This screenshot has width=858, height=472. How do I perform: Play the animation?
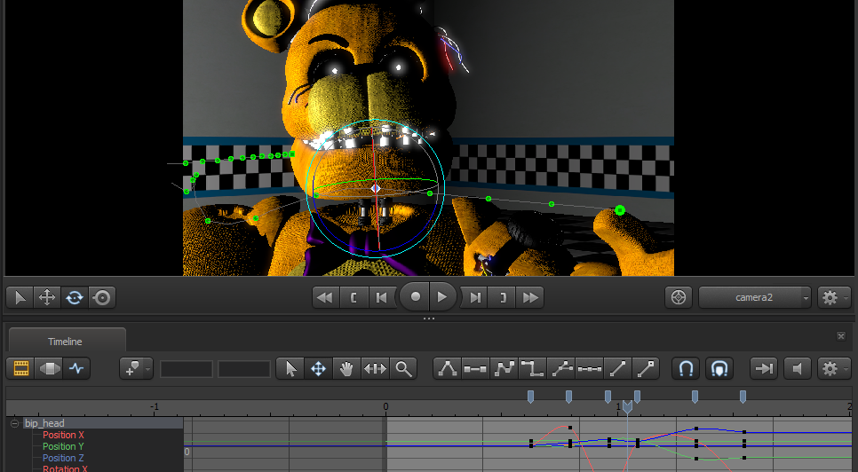pos(442,296)
